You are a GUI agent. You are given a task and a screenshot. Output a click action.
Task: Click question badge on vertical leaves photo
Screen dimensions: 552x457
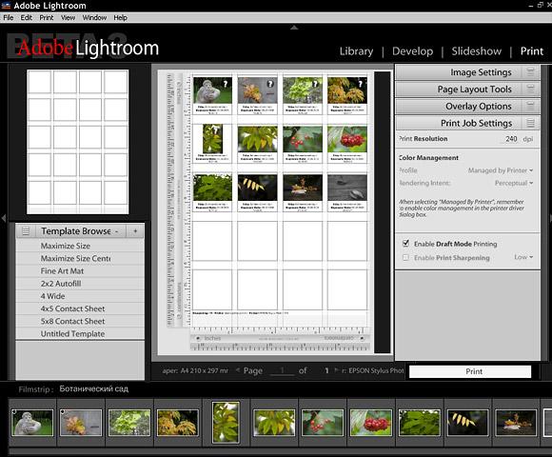tap(216, 129)
